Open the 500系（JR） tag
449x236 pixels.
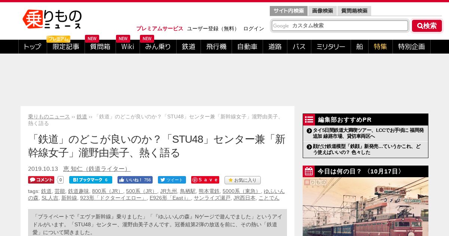141,191
